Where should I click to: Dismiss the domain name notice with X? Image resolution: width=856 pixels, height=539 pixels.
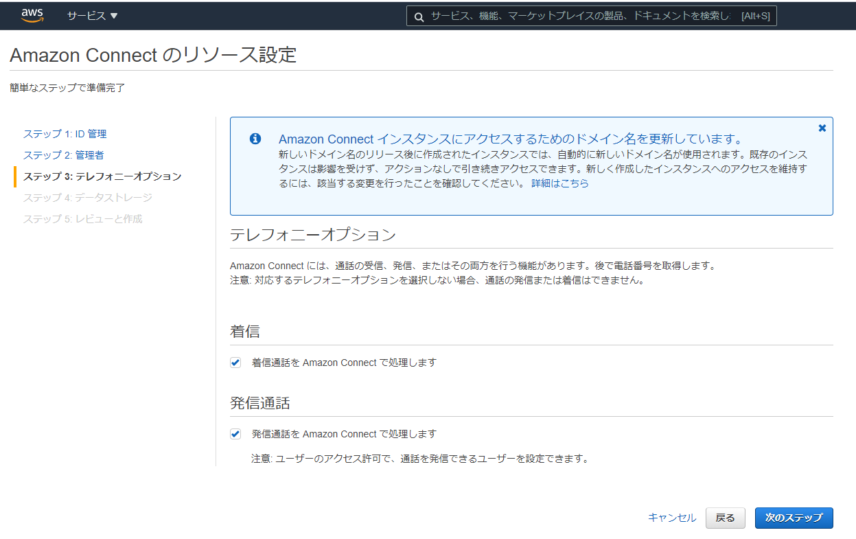(822, 128)
